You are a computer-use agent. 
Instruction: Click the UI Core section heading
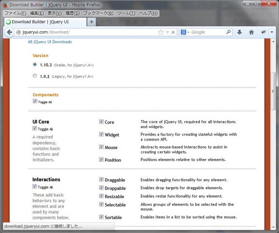point(41,122)
